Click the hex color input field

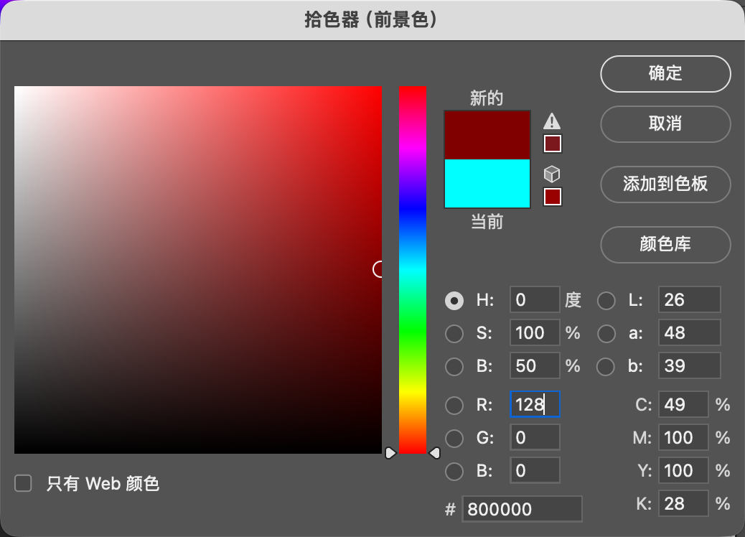522,509
